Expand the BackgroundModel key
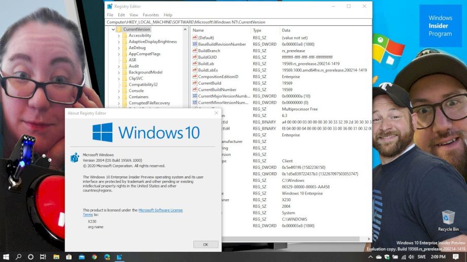Viewport: 467px width, 262px height. (x=119, y=72)
